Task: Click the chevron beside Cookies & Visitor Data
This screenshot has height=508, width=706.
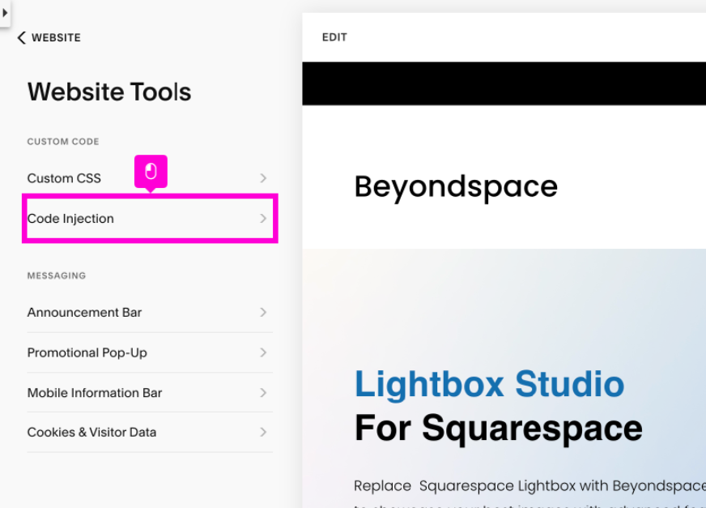Action: pyautogui.click(x=263, y=433)
